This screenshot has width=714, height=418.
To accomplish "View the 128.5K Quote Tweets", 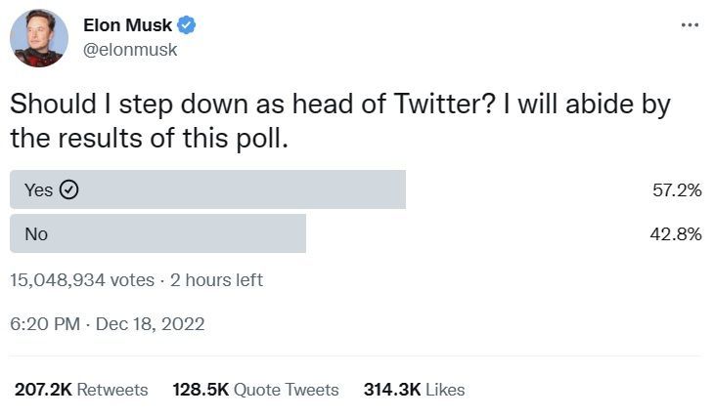I will point(255,390).
